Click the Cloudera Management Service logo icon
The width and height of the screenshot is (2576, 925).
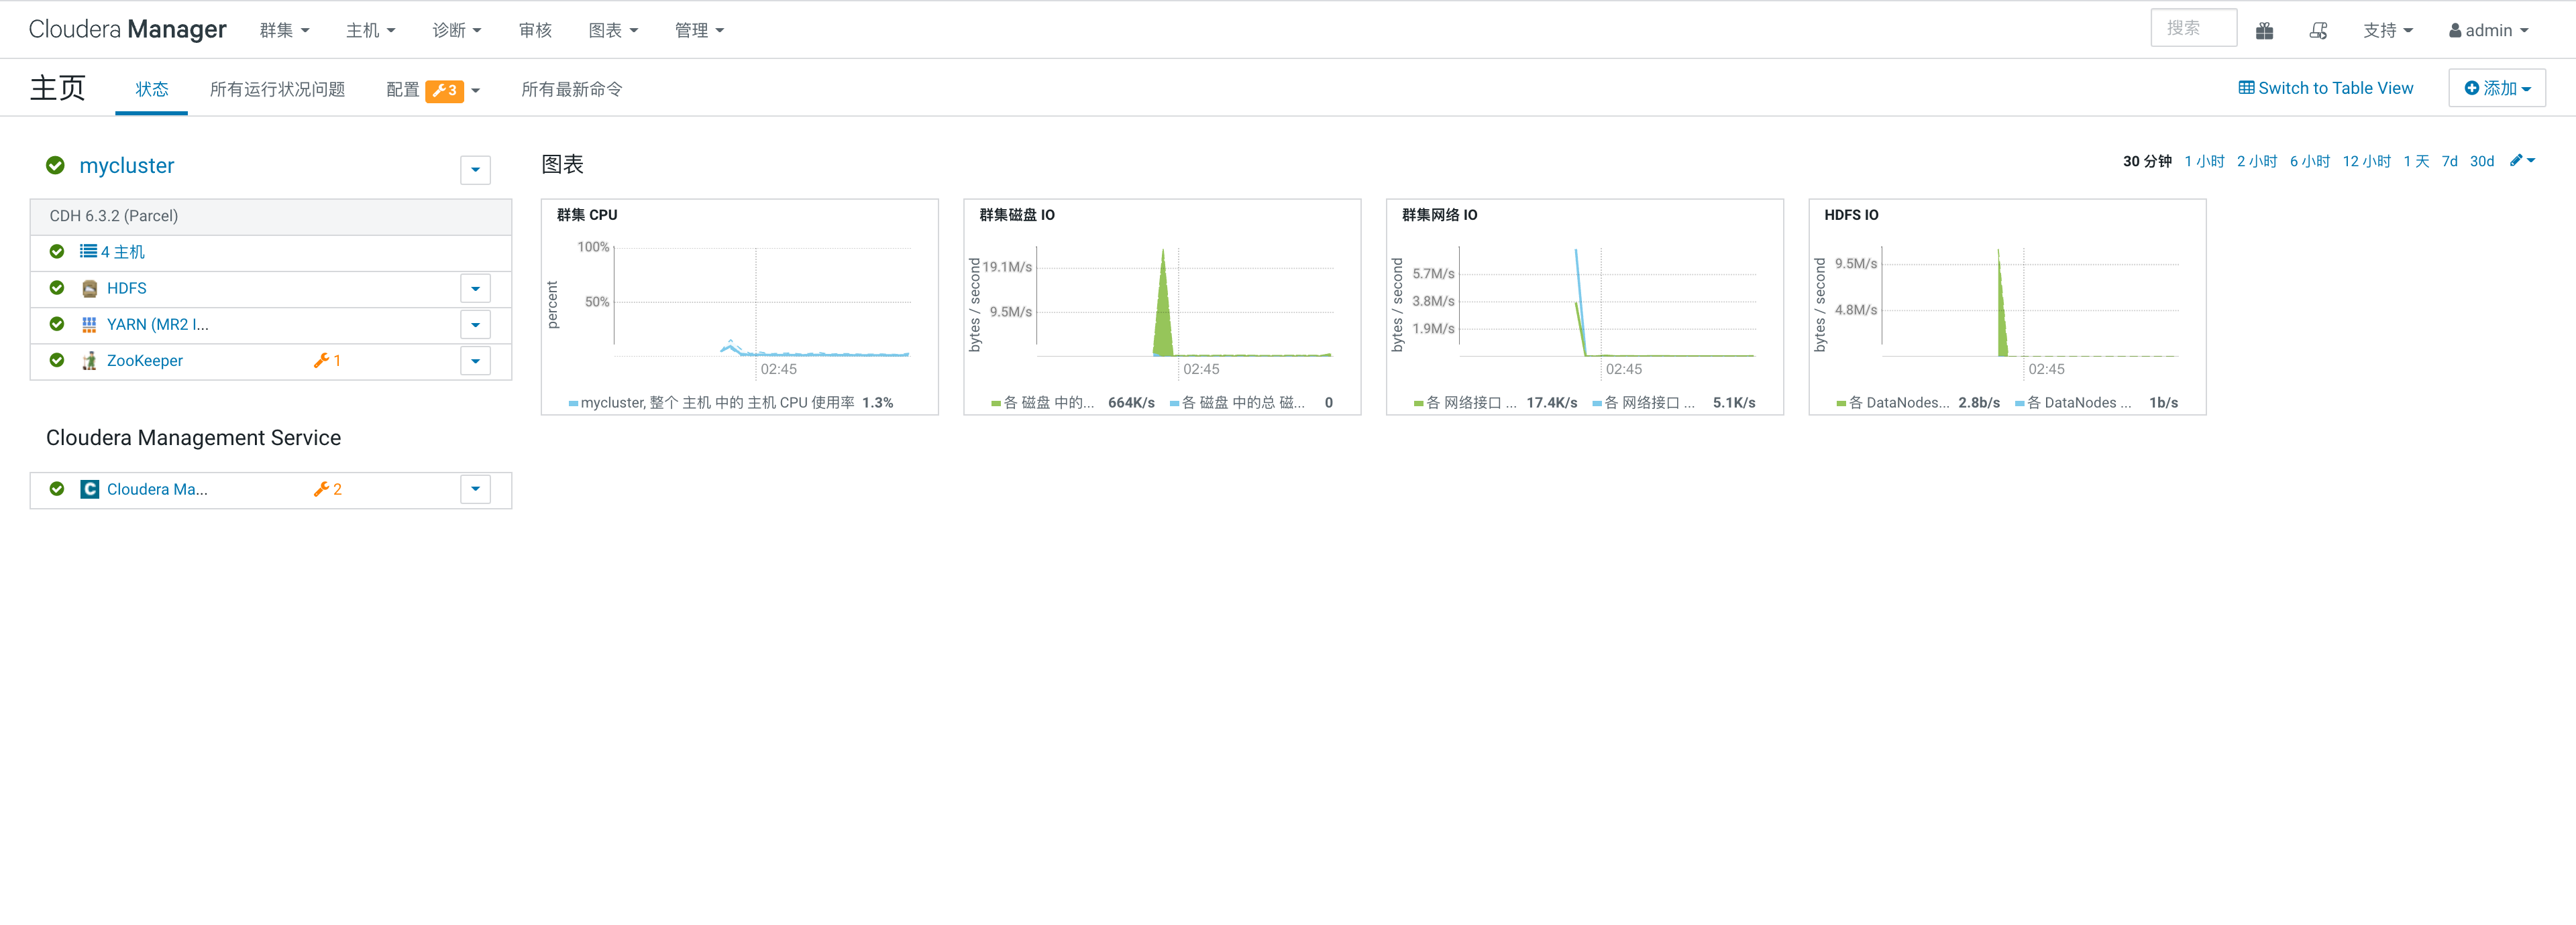89,489
